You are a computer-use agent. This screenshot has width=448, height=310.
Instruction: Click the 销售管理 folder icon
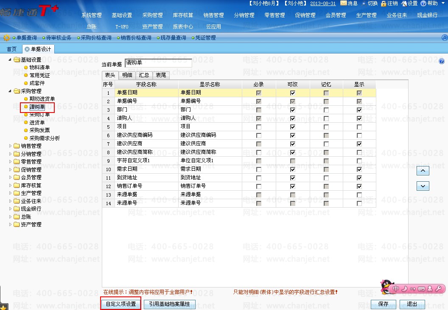[x=17, y=146]
